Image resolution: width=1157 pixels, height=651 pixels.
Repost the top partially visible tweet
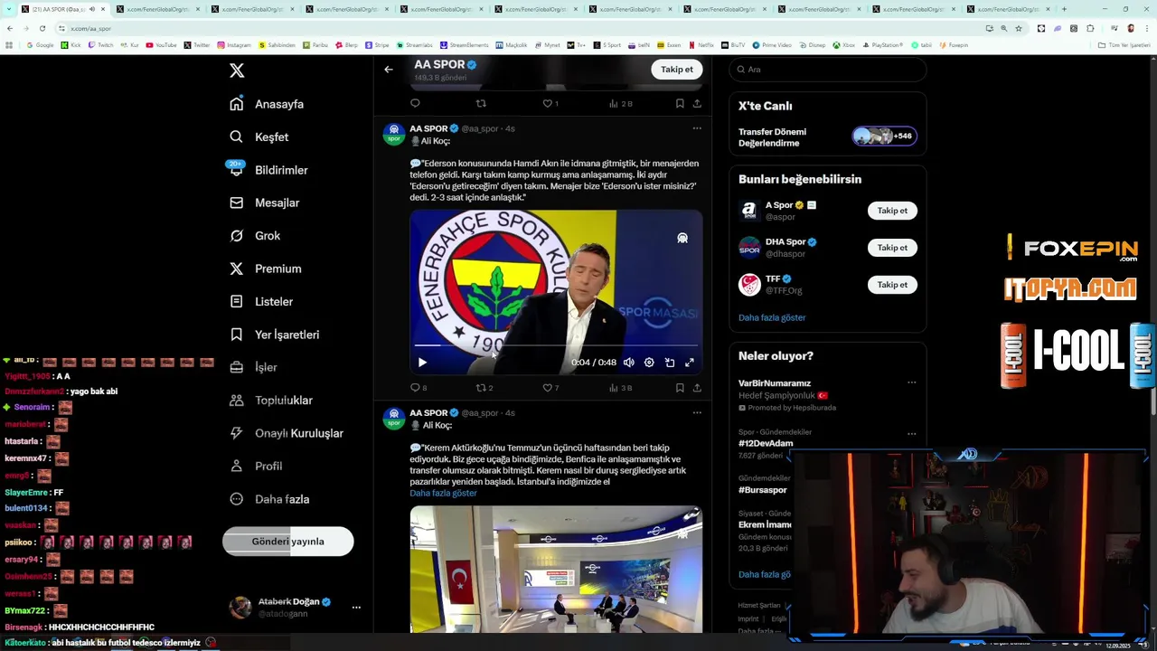point(481,104)
